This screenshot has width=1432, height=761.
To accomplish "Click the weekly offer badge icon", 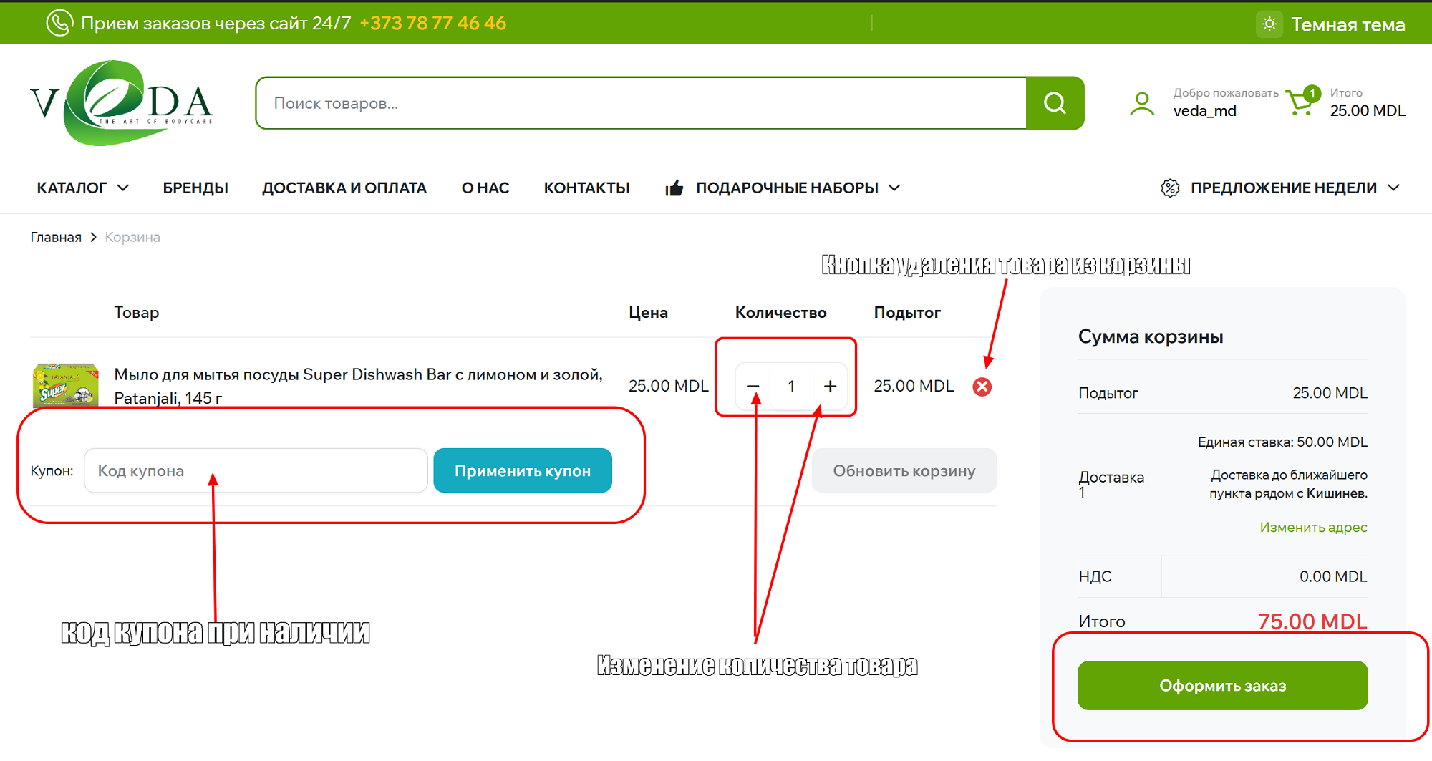I will [x=1170, y=188].
